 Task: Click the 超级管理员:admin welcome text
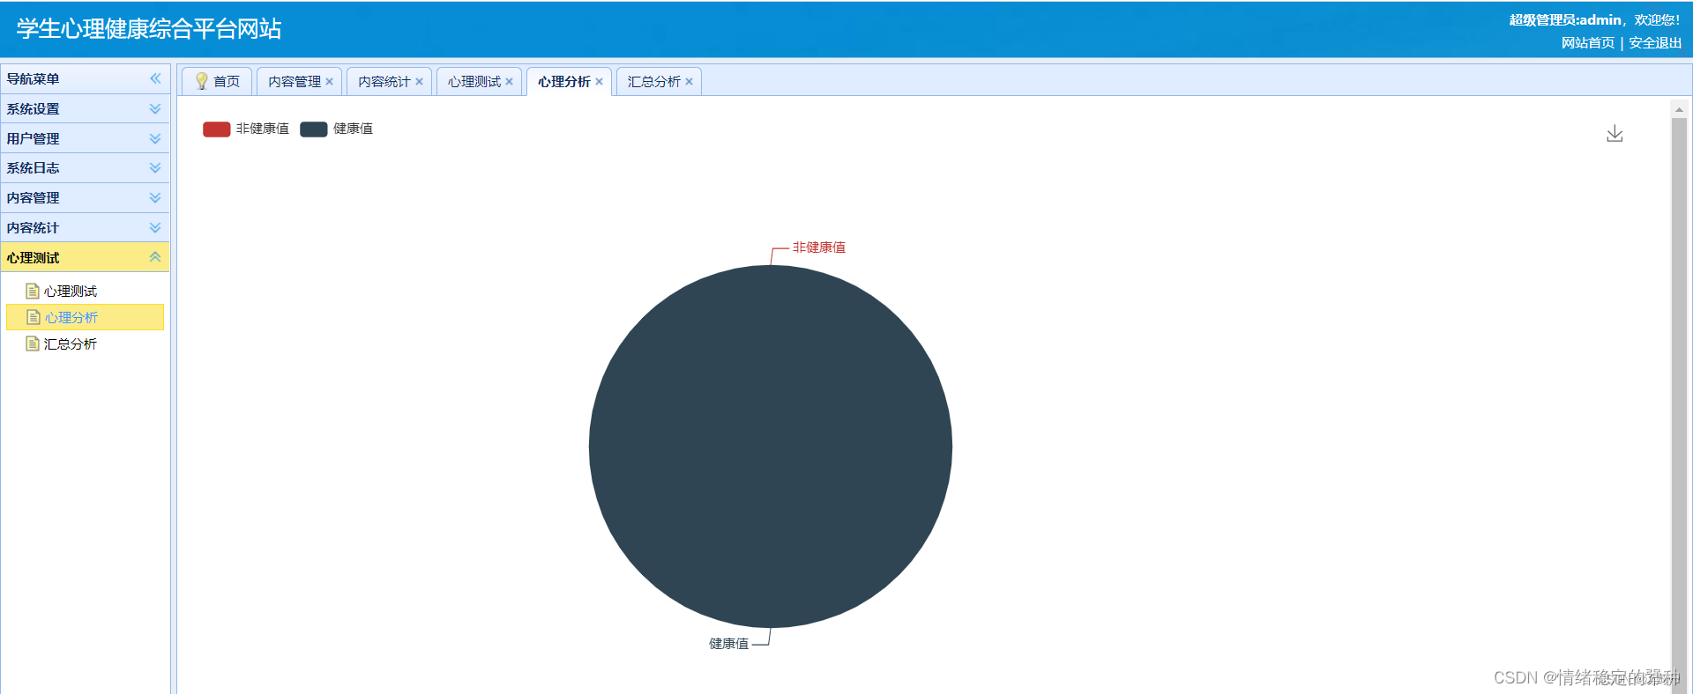click(x=1594, y=19)
